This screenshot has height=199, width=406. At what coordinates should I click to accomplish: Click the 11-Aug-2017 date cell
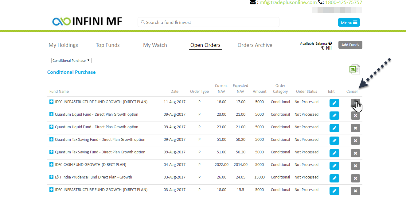pos(174,102)
